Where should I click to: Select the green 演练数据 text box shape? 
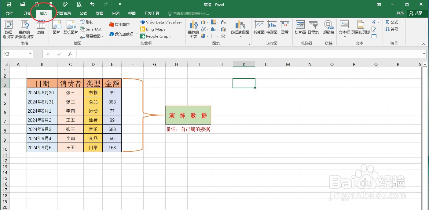(188, 115)
